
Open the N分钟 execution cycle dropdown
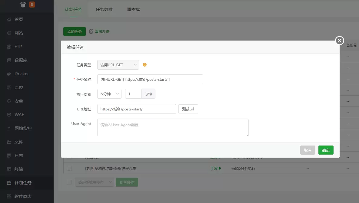pos(109,94)
